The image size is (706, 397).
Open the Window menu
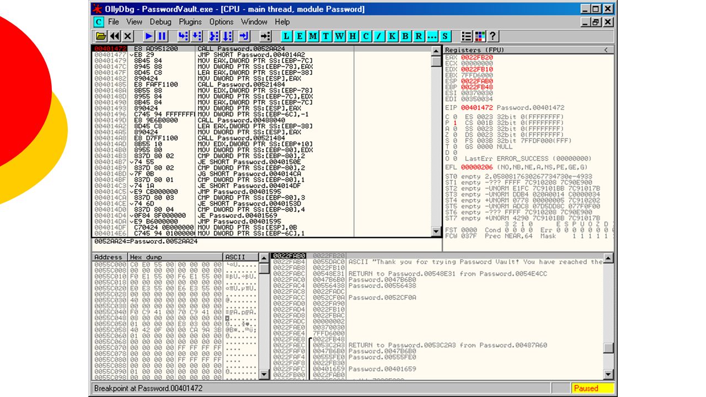coord(254,22)
